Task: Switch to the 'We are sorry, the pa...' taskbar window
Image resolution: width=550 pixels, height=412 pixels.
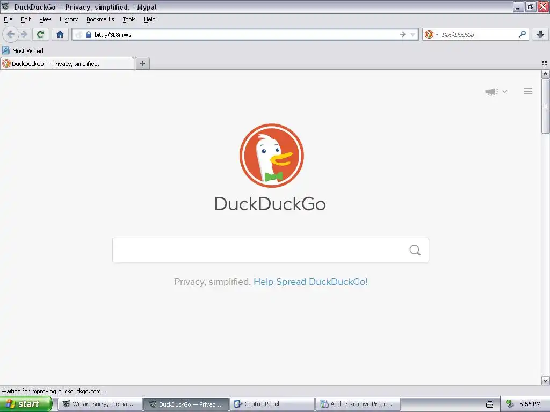Action: pyautogui.click(x=100, y=404)
